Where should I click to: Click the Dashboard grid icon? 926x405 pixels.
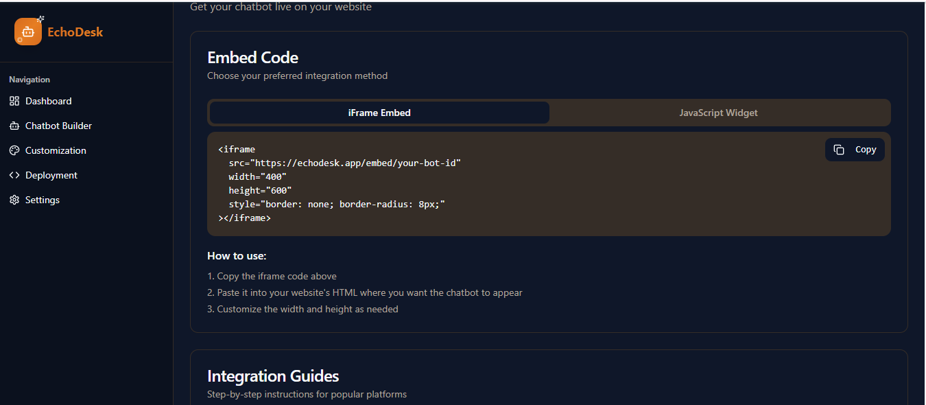pos(14,101)
